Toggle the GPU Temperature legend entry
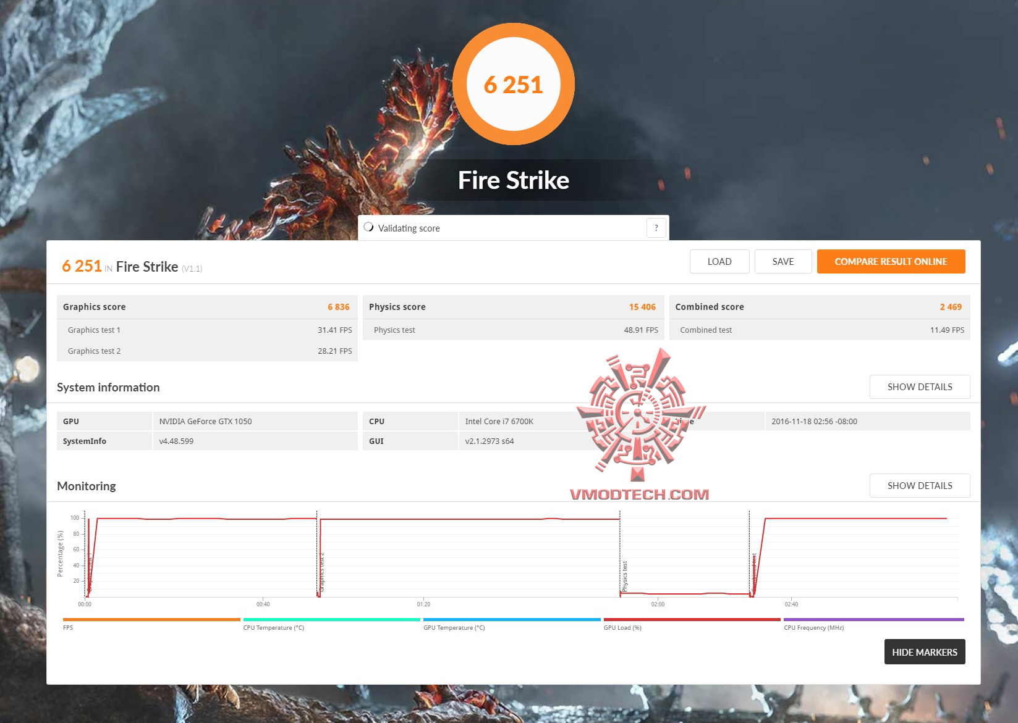The width and height of the screenshot is (1018, 723). click(512, 624)
